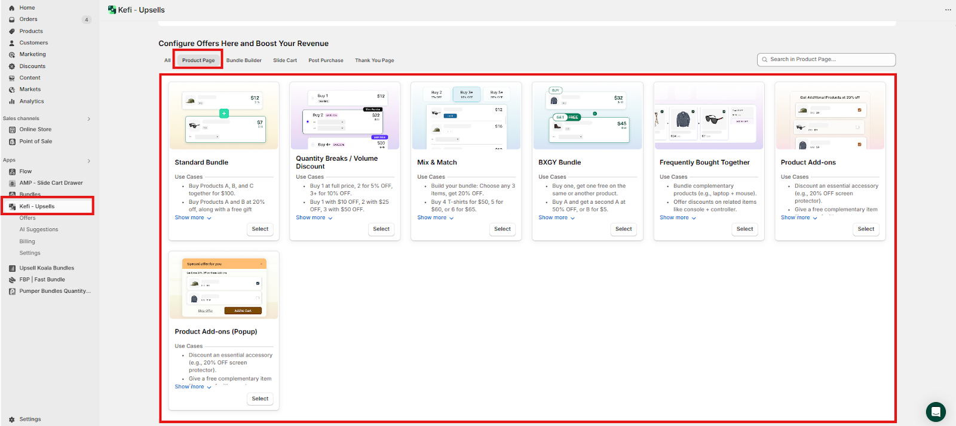Open Orders via its sidebar icon

pos(12,20)
